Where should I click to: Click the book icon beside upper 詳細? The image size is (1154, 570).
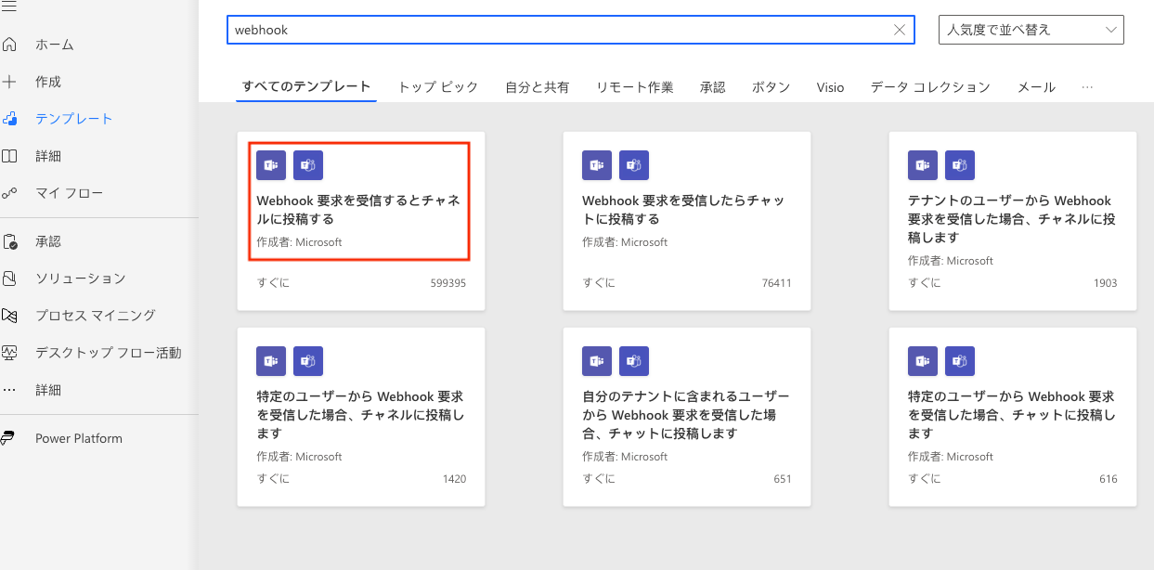pyautogui.click(x=9, y=156)
